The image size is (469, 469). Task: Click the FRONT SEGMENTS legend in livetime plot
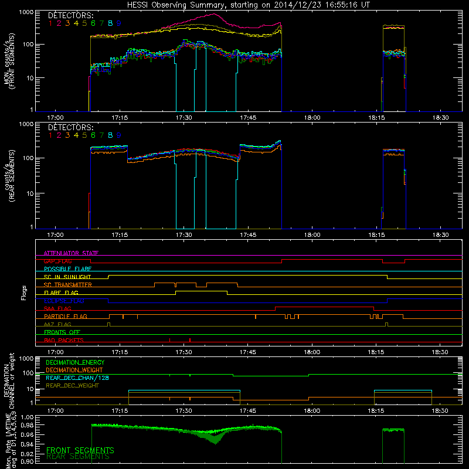[x=80, y=450]
